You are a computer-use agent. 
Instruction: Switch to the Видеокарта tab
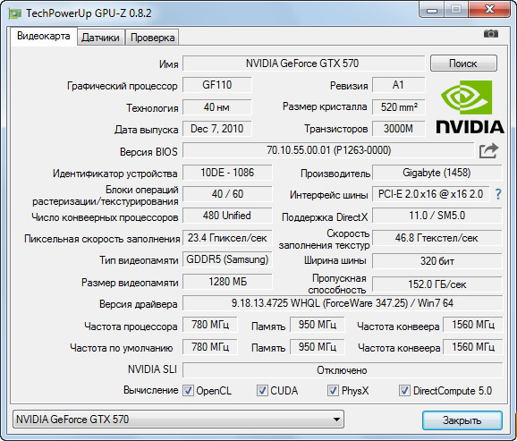tap(44, 36)
